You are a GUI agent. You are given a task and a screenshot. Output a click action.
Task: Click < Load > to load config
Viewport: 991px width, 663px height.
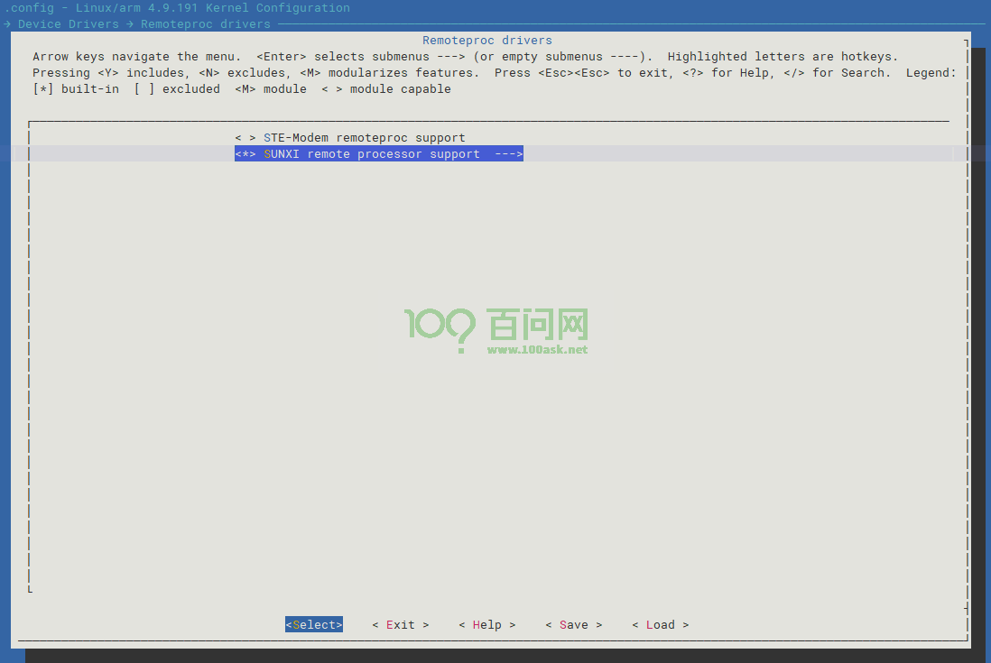tap(660, 625)
